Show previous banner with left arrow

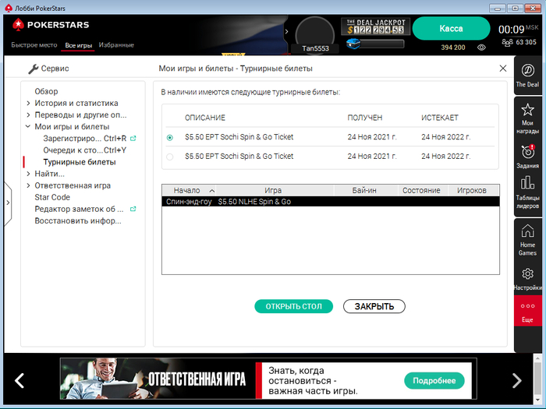(x=19, y=380)
